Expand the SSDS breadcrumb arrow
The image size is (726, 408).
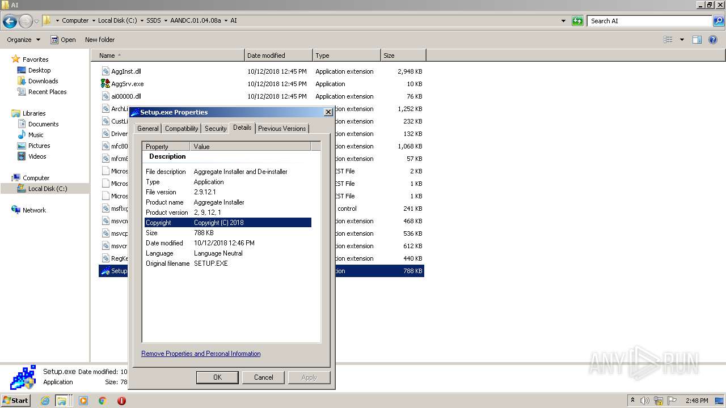pos(165,20)
